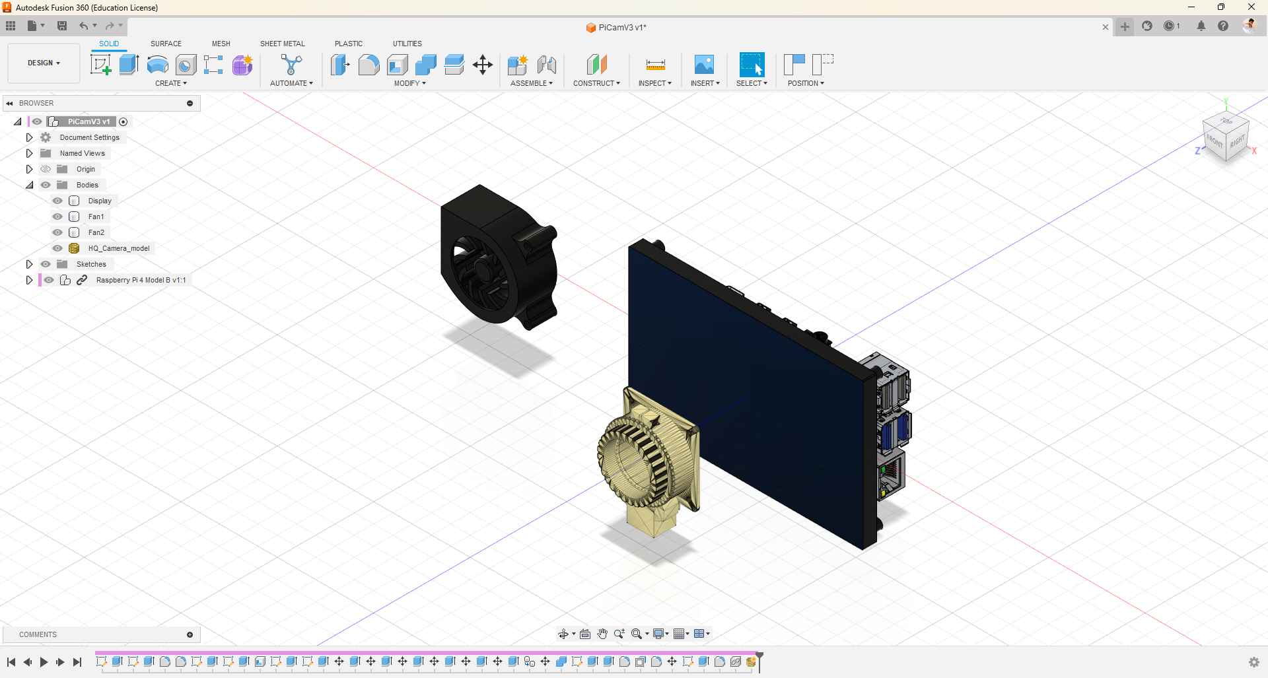Select the Offset Plane construct tool
This screenshot has width=1268, height=678.
coord(596,65)
